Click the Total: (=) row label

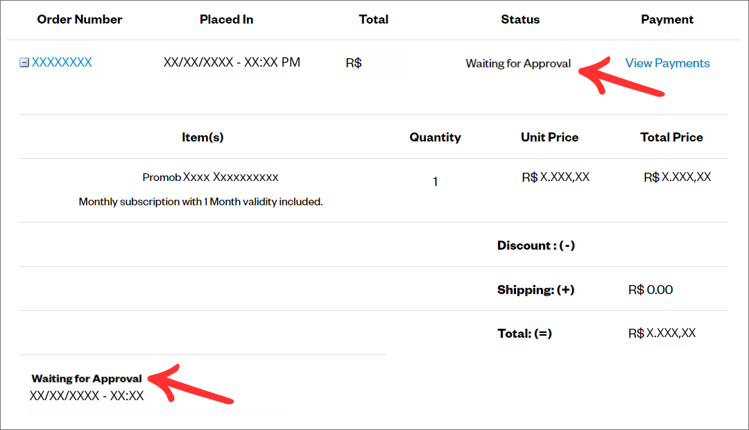click(524, 334)
